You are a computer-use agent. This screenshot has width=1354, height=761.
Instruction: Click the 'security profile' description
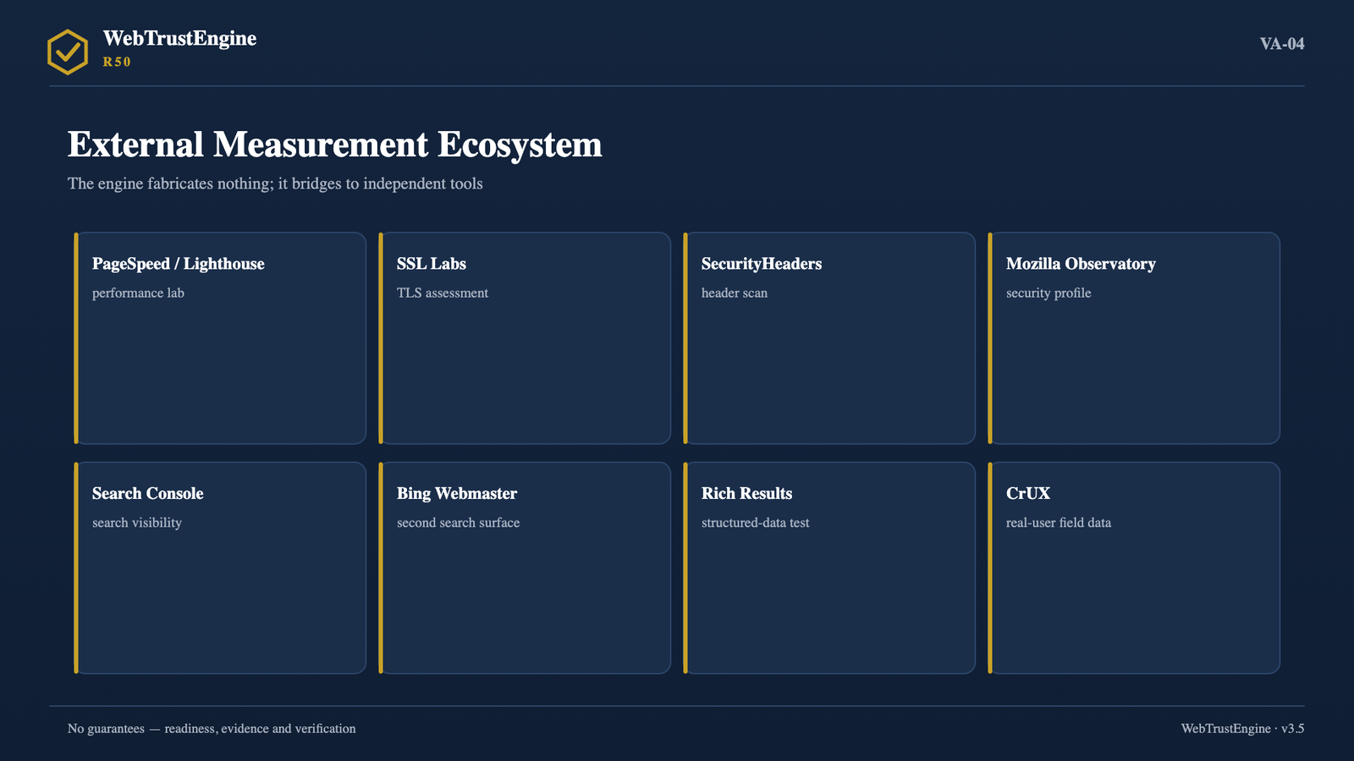click(1049, 293)
